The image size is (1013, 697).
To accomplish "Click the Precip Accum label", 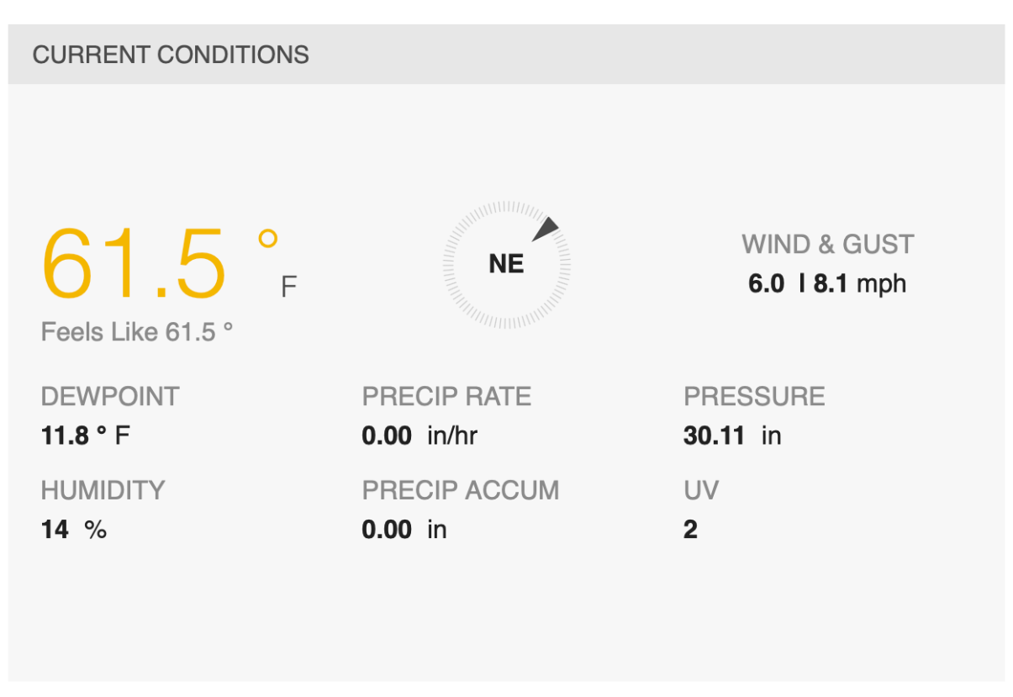I will coord(461,491).
